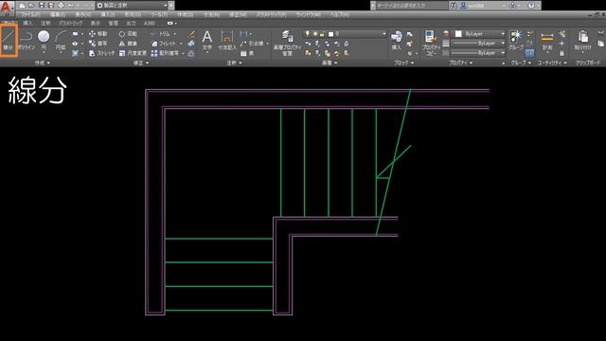Open the workspace selector dropdown

pos(134,6)
